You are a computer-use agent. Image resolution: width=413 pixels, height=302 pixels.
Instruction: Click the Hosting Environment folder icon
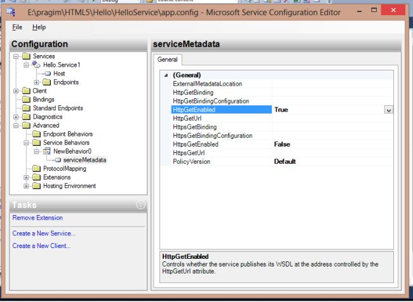click(x=37, y=186)
